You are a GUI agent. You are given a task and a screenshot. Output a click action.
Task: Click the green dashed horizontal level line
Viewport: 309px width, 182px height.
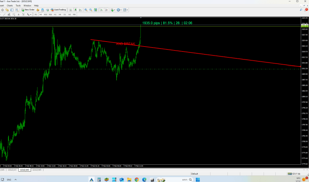pos(150,69)
